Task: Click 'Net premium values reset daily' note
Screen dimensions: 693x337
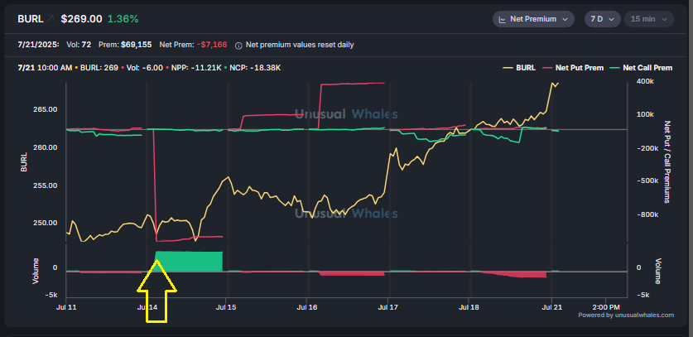Action: point(300,45)
